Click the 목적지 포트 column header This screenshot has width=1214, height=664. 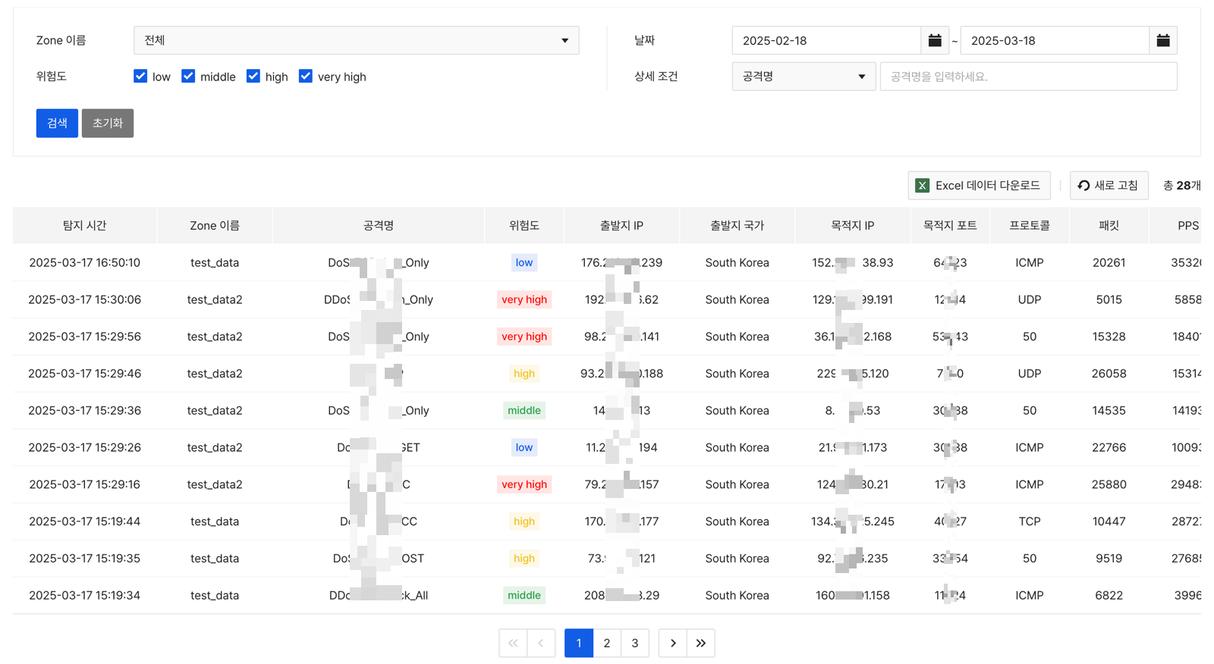coord(950,226)
